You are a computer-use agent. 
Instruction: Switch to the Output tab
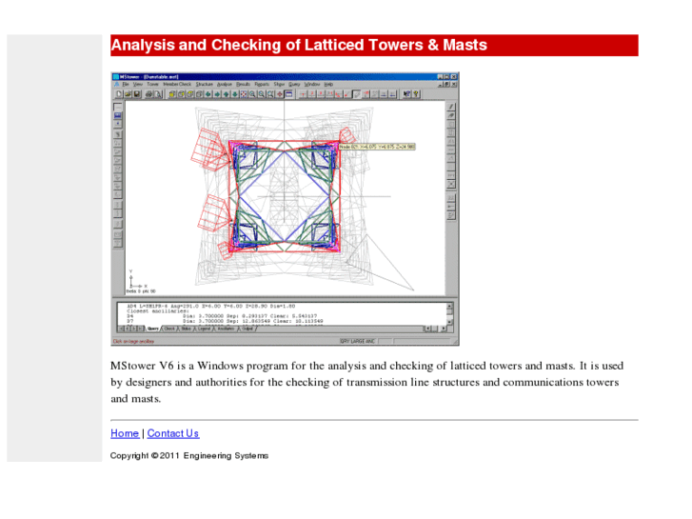pyautogui.click(x=247, y=329)
